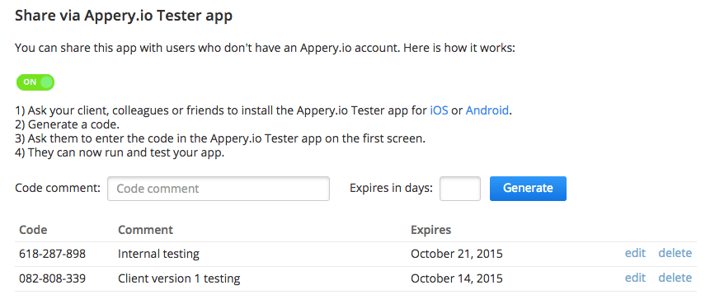Delete the Internal testing code row
The image size is (715, 304).
point(675,253)
